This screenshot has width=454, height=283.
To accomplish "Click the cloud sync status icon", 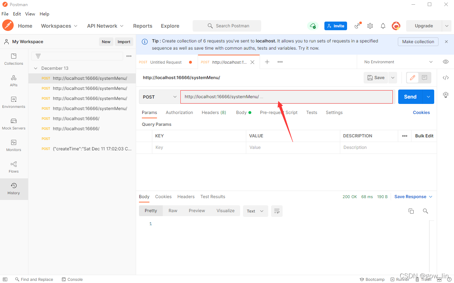I will [313, 26].
